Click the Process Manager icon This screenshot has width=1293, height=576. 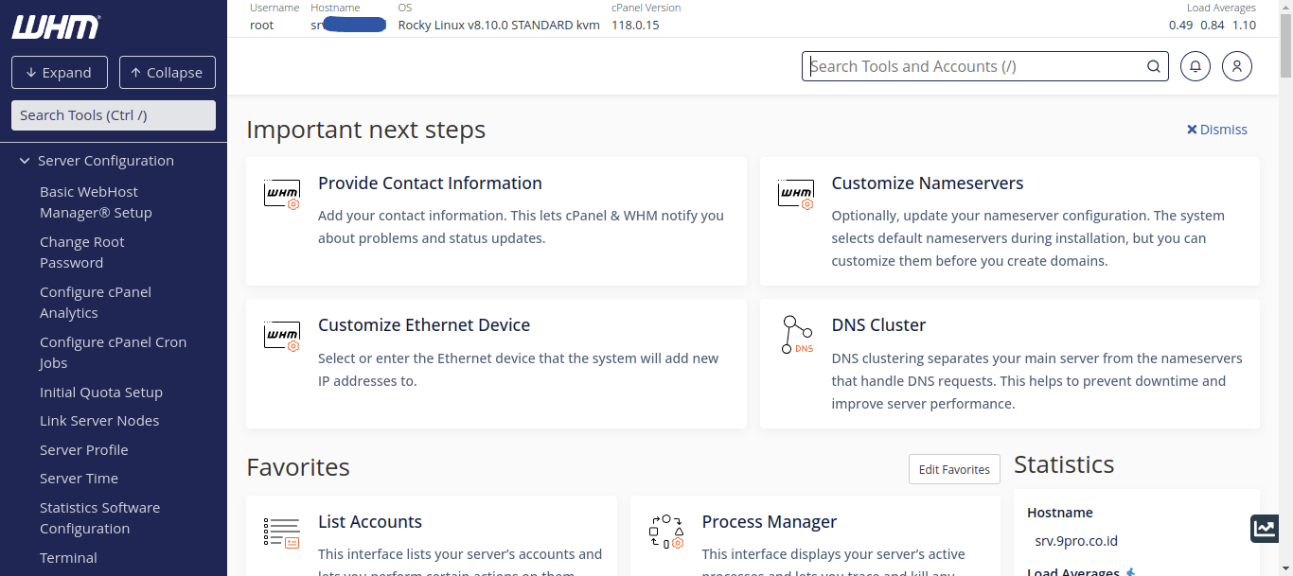pyautogui.click(x=666, y=532)
